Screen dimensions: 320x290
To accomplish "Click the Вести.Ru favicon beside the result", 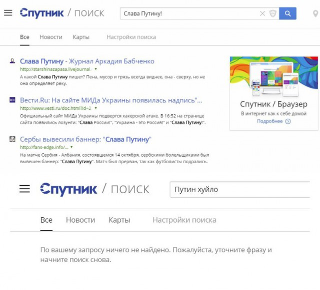I will click(12, 100).
